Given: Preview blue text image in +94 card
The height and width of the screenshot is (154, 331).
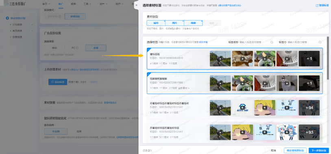Looking at the screenshot, I should tap(287, 108).
